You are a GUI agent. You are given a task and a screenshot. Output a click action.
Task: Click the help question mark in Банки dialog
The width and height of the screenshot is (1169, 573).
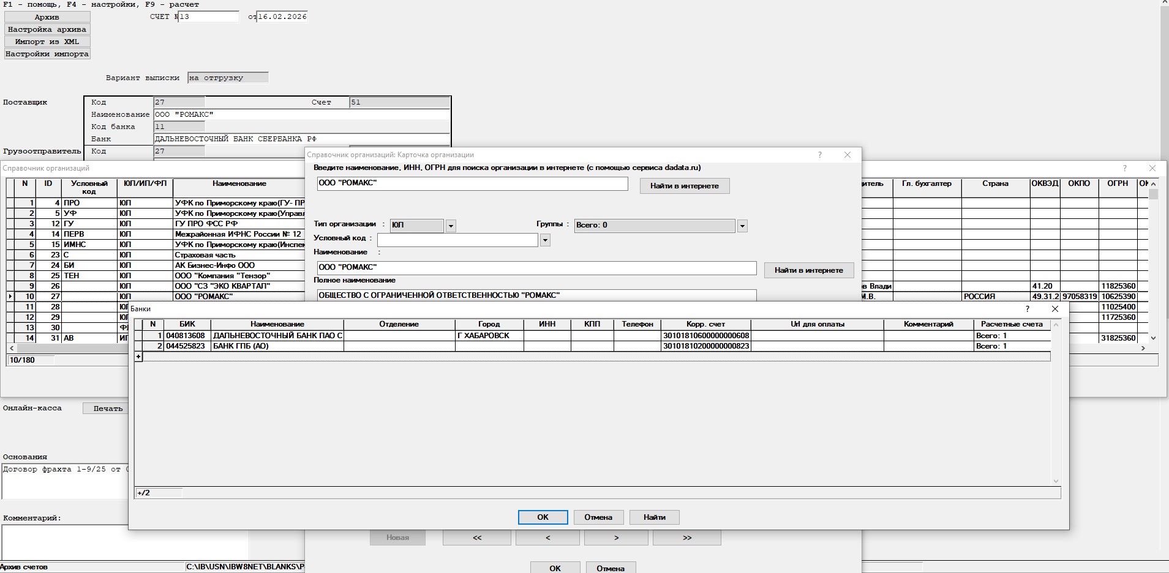1027,309
